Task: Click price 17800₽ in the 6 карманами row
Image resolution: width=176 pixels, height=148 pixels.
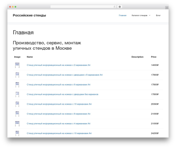Action: (x=155, y=85)
